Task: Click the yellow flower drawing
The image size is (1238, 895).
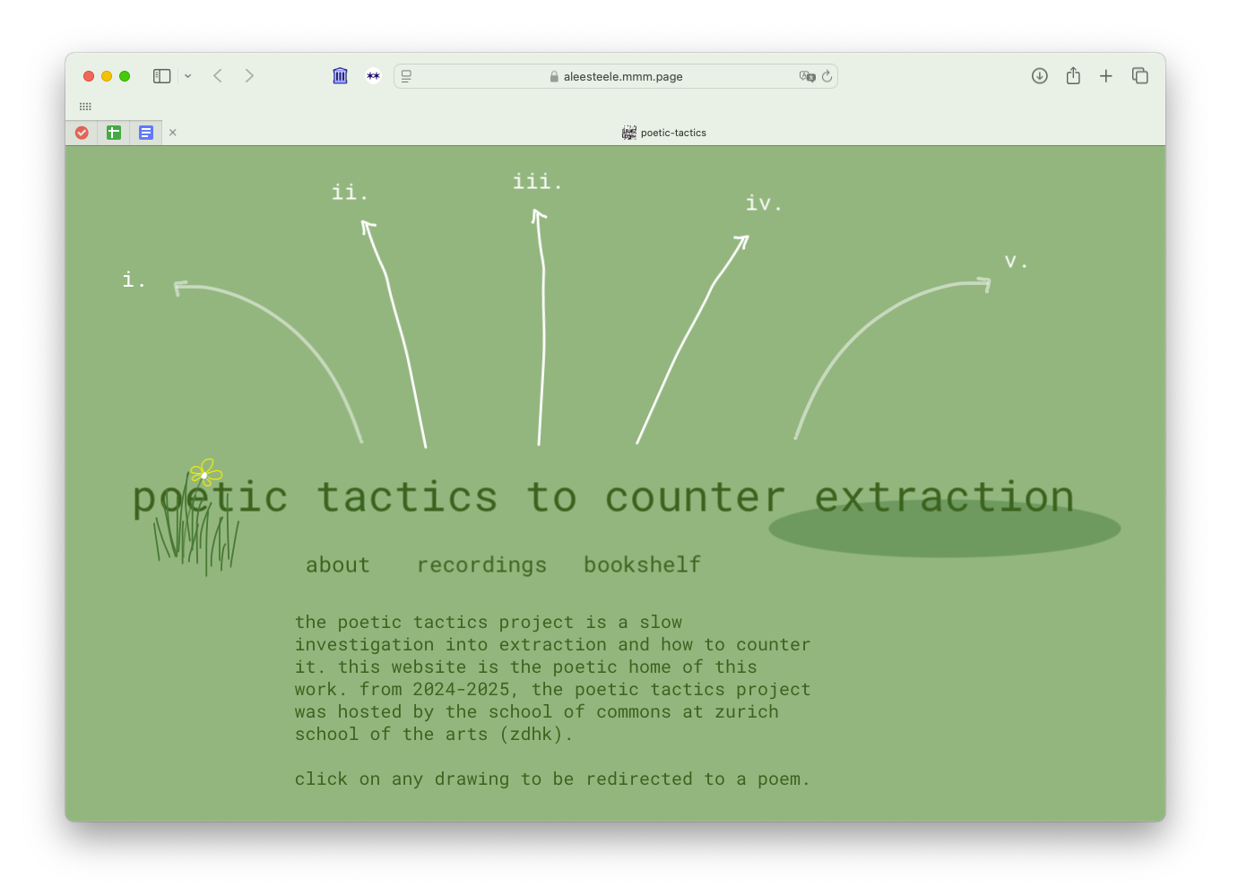Action: [205, 472]
